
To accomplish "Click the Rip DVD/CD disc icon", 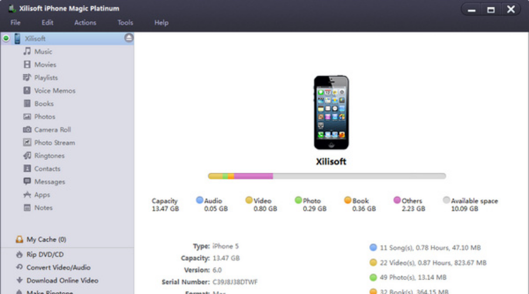I will click(19, 254).
